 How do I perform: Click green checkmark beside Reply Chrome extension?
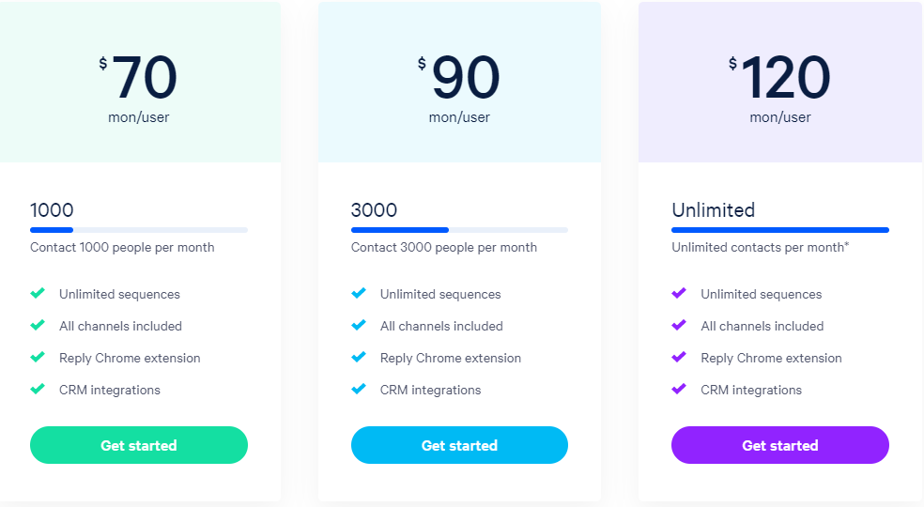[x=38, y=357]
